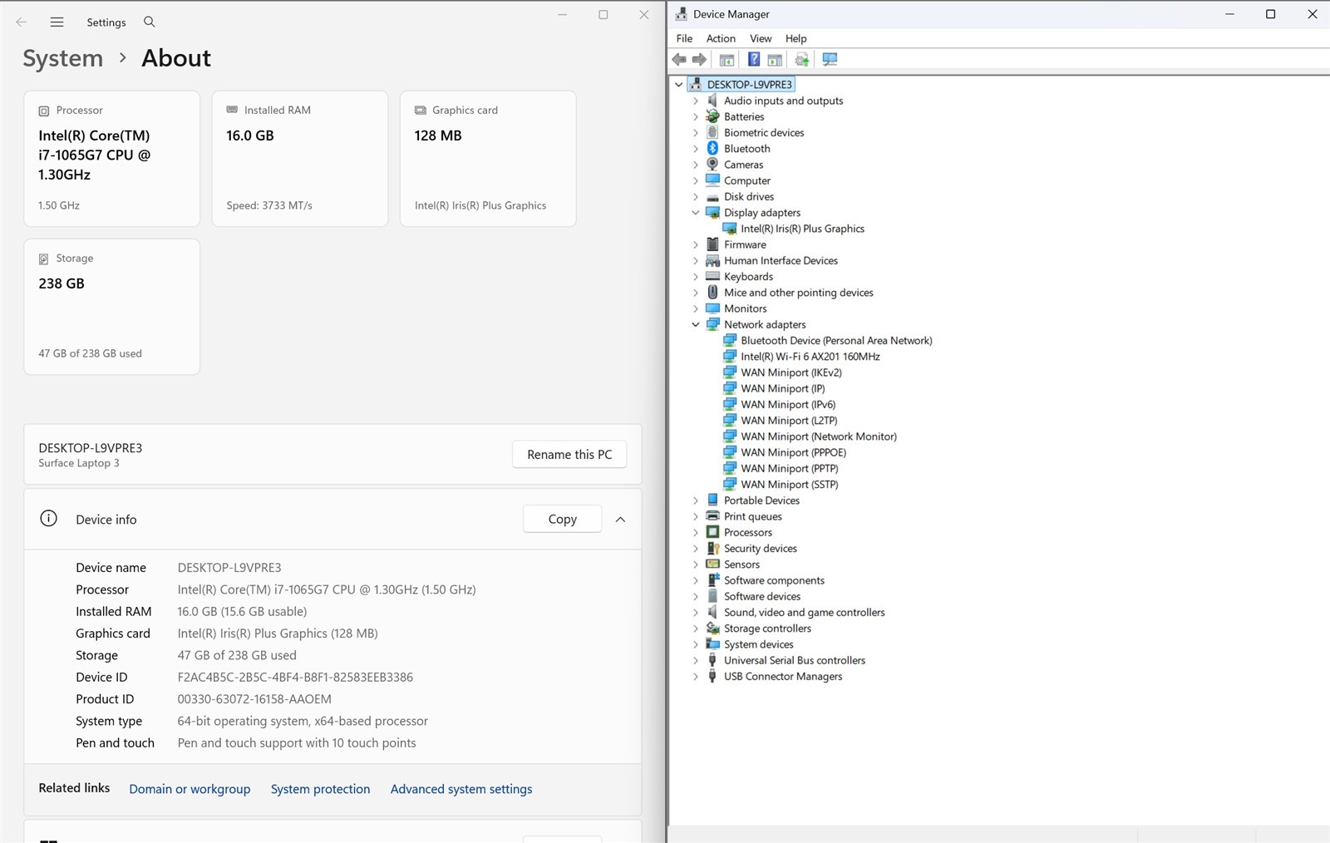Click the Product ID value 00330-63072-16158-AAOEM
The image size is (1330, 843).
pyautogui.click(x=254, y=699)
